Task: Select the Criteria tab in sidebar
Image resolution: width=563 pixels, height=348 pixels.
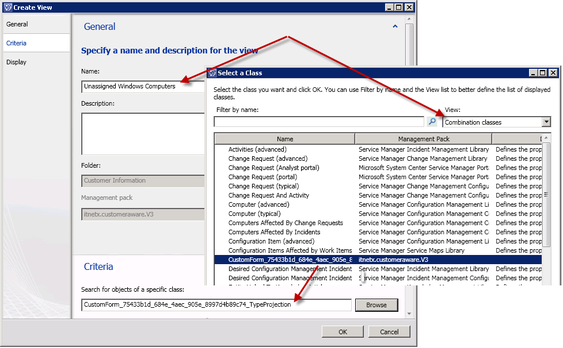Action: tap(17, 43)
